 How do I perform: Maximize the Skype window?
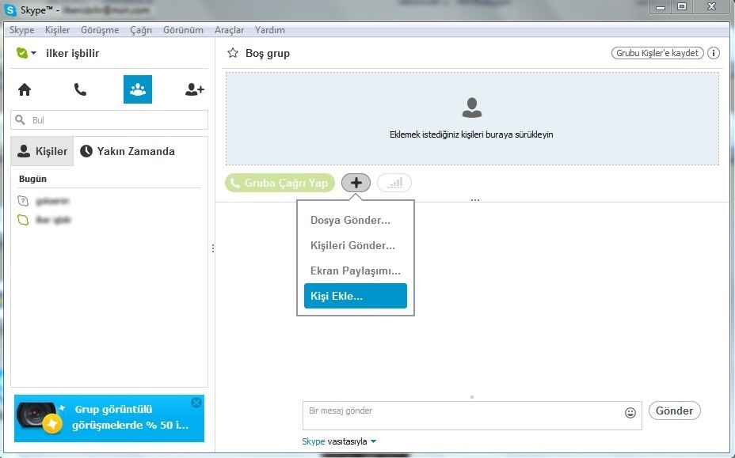click(x=682, y=6)
